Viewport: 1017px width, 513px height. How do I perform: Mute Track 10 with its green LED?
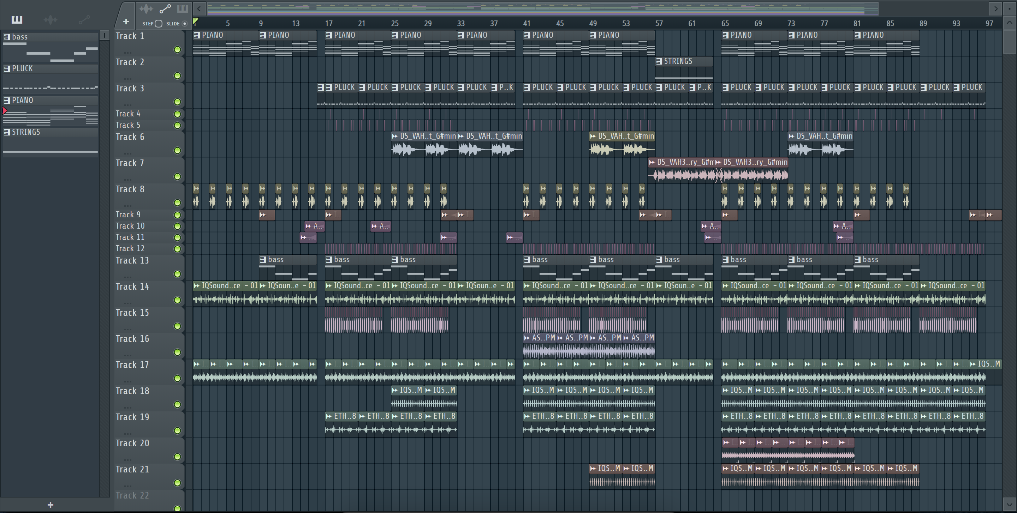pos(177,227)
